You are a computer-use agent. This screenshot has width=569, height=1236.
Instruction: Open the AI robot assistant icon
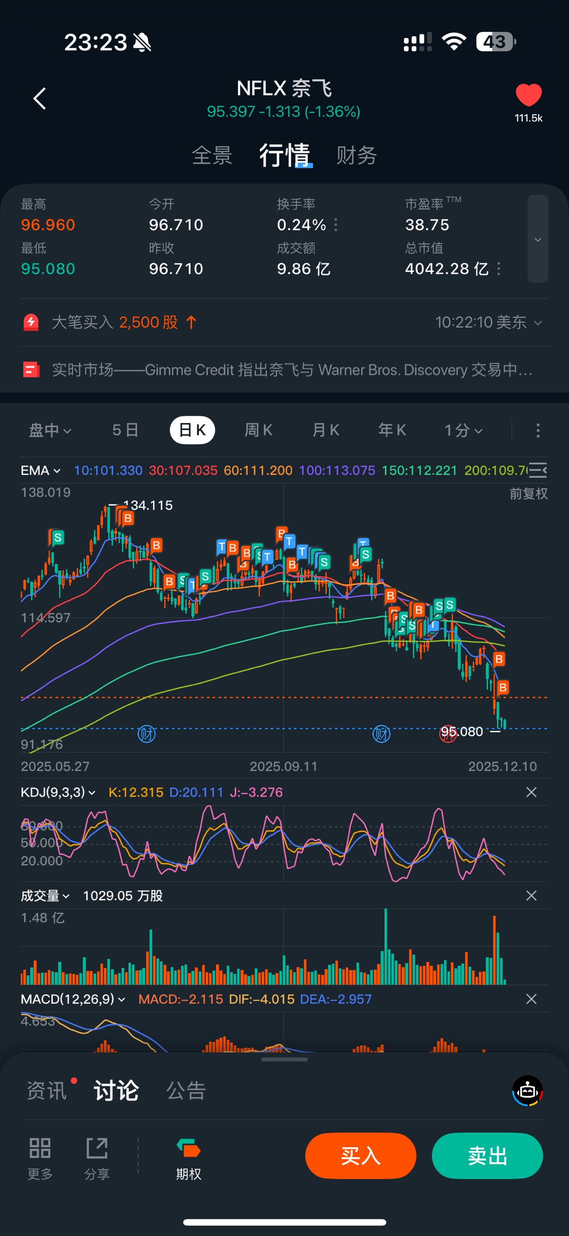click(527, 1091)
